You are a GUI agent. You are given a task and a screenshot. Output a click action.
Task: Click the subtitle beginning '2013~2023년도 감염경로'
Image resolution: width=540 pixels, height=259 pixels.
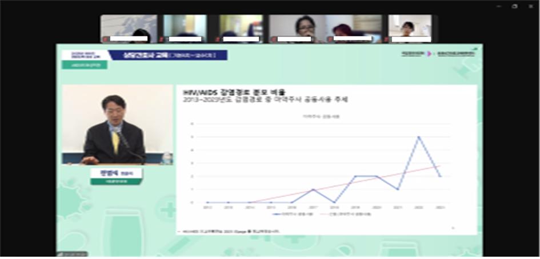(x=265, y=100)
